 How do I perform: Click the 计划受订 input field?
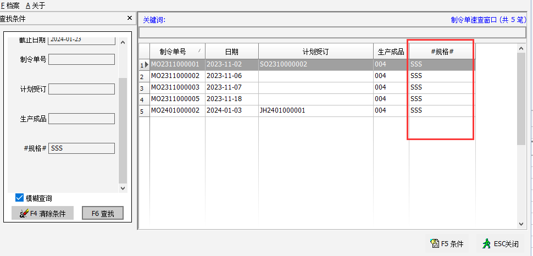81,89
